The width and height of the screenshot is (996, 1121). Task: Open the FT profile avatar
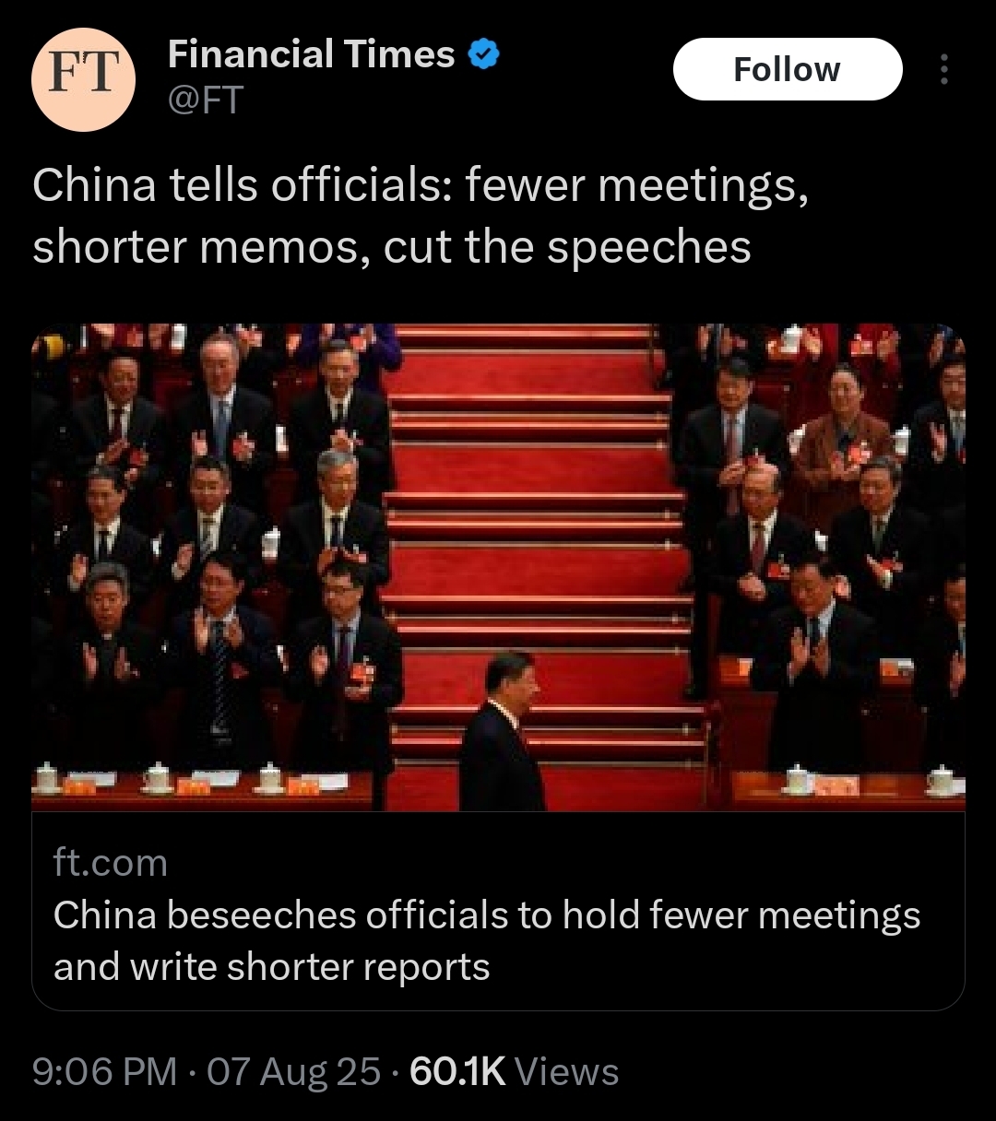pos(83,78)
